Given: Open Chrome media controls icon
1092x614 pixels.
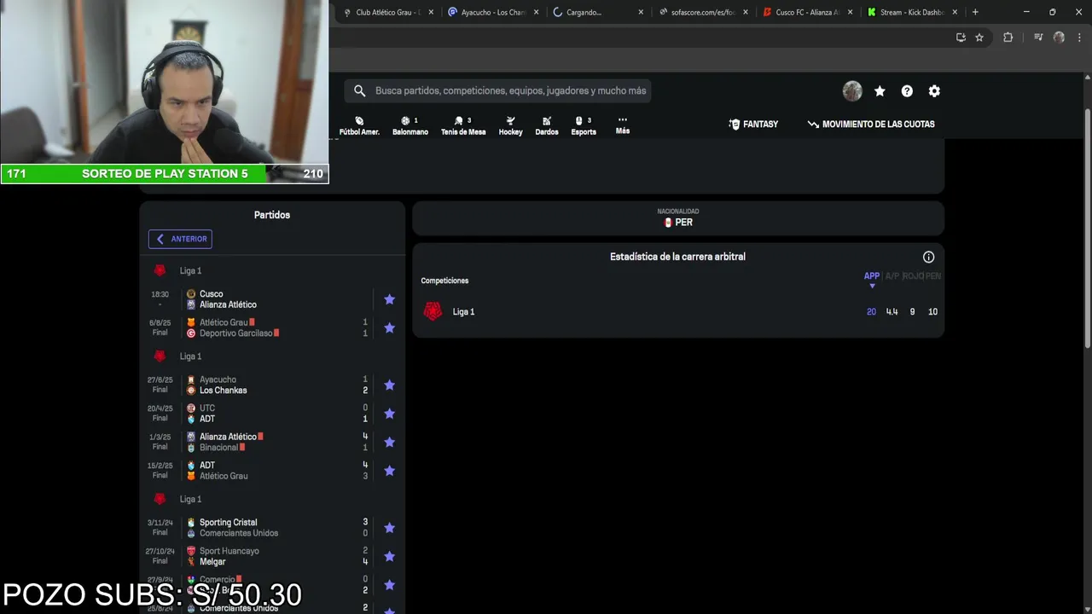Looking at the screenshot, I should point(1038,38).
